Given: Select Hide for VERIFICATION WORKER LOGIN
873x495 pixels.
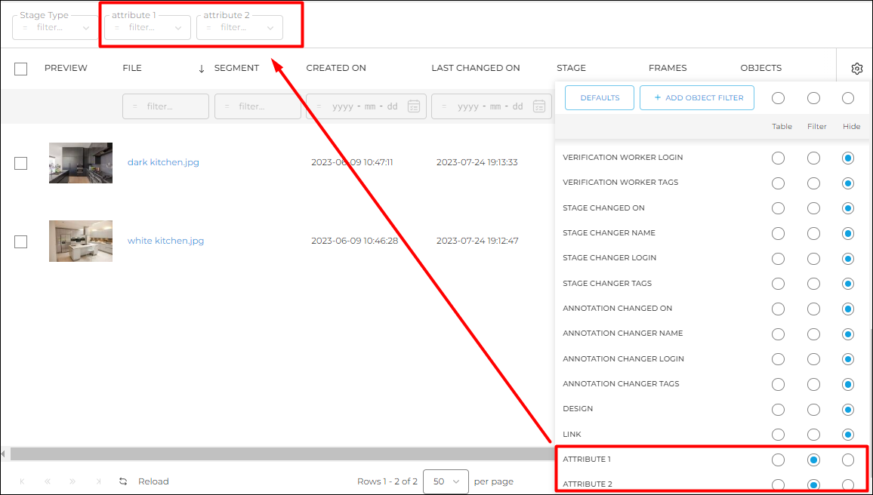Looking at the screenshot, I should (x=848, y=158).
